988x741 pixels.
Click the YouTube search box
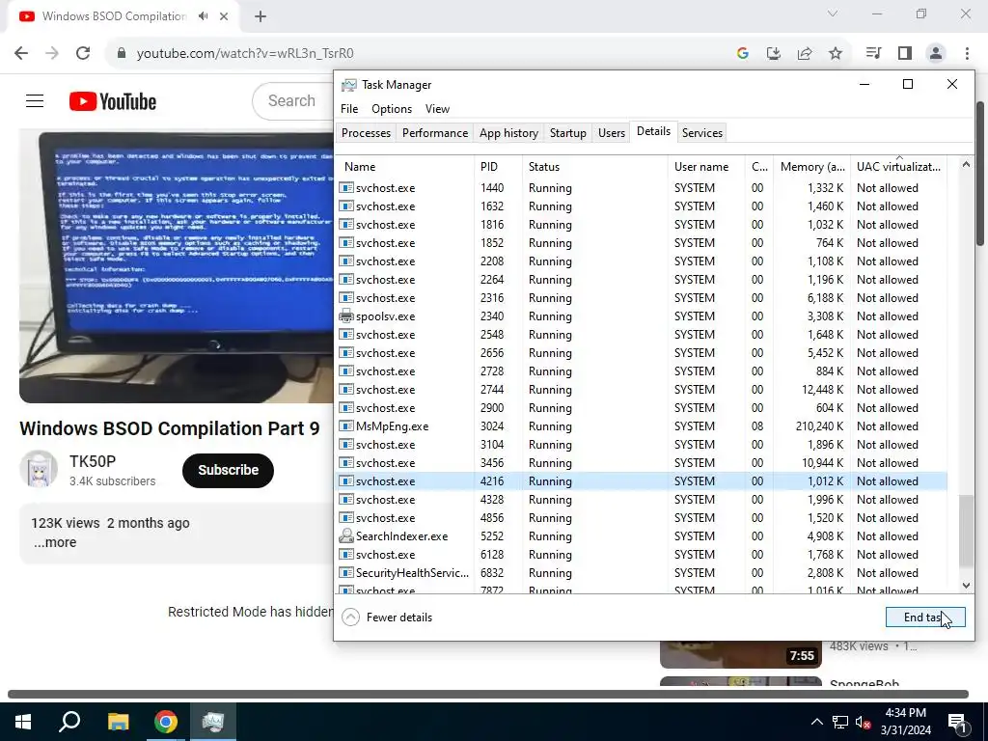click(x=293, y=100)
